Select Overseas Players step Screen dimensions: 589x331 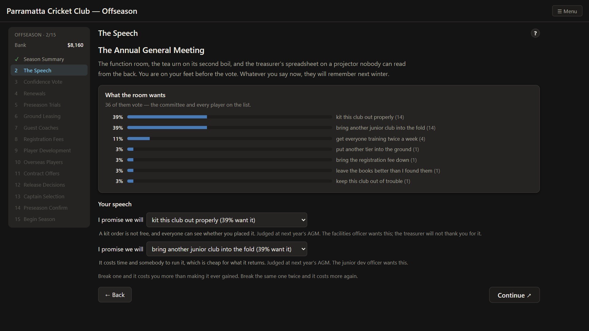[49, 162]
